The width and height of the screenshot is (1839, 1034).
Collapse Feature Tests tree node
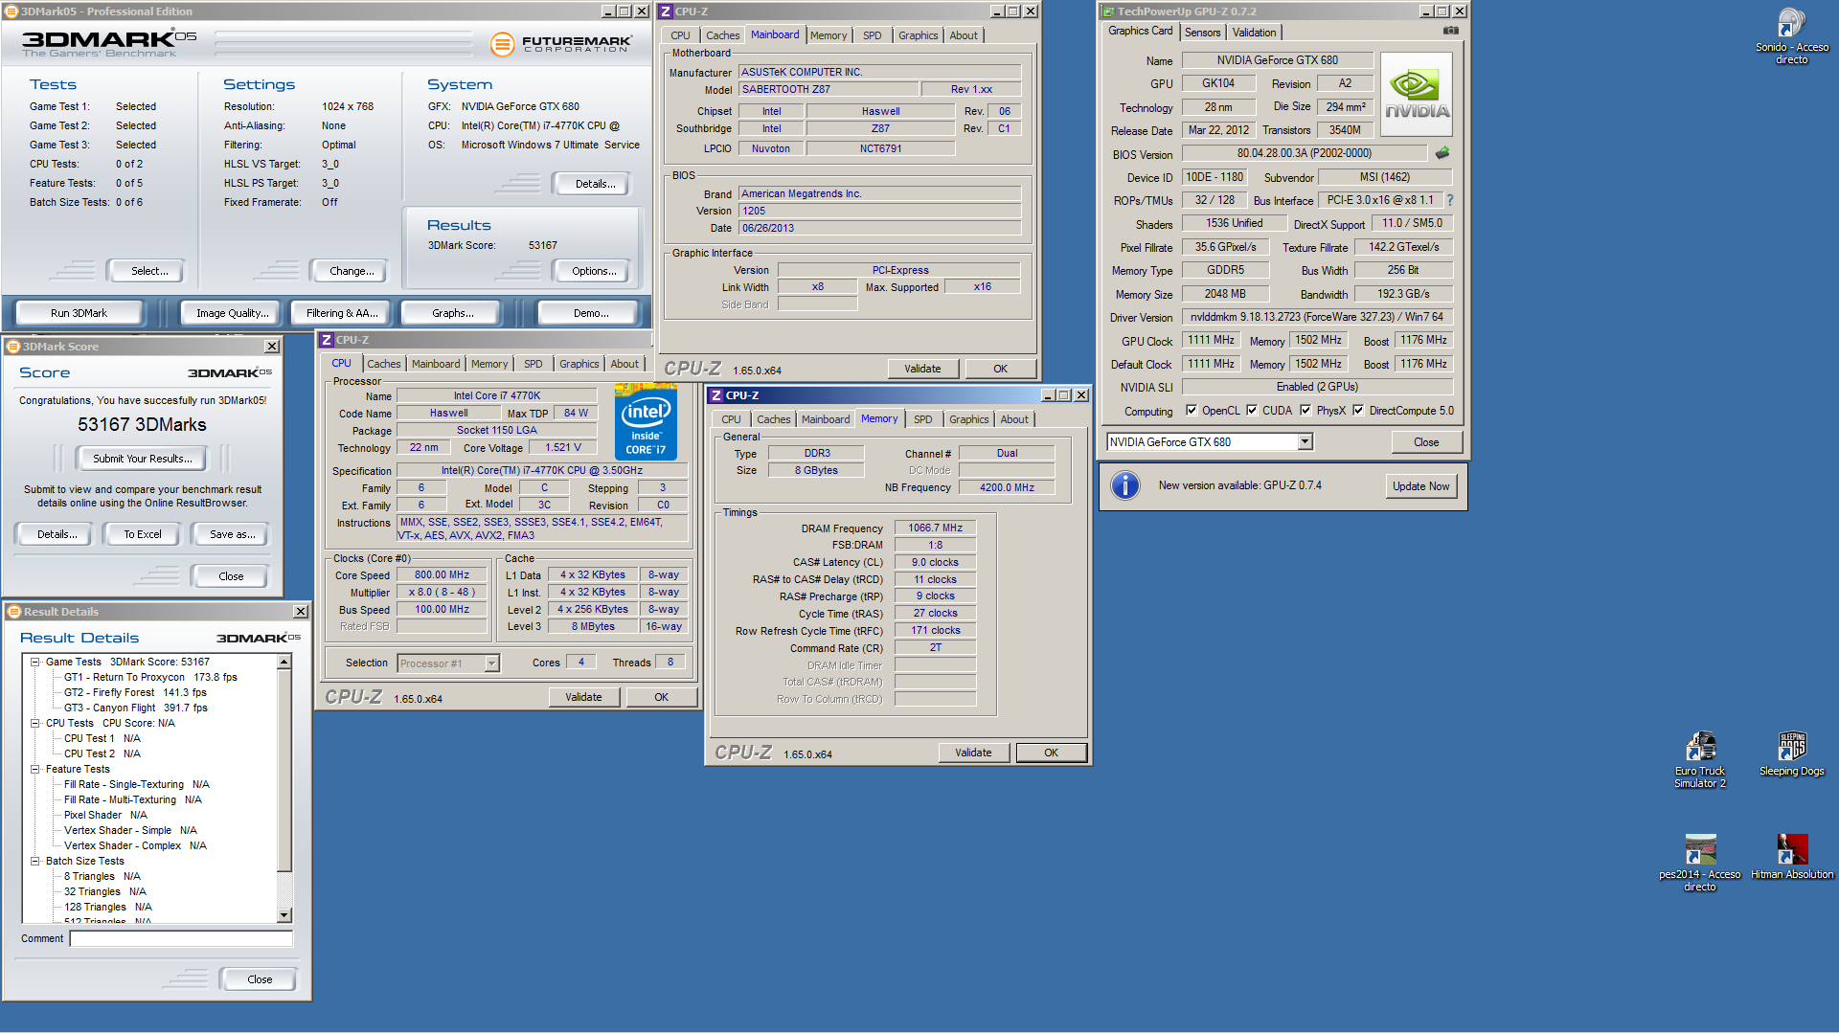34,769
